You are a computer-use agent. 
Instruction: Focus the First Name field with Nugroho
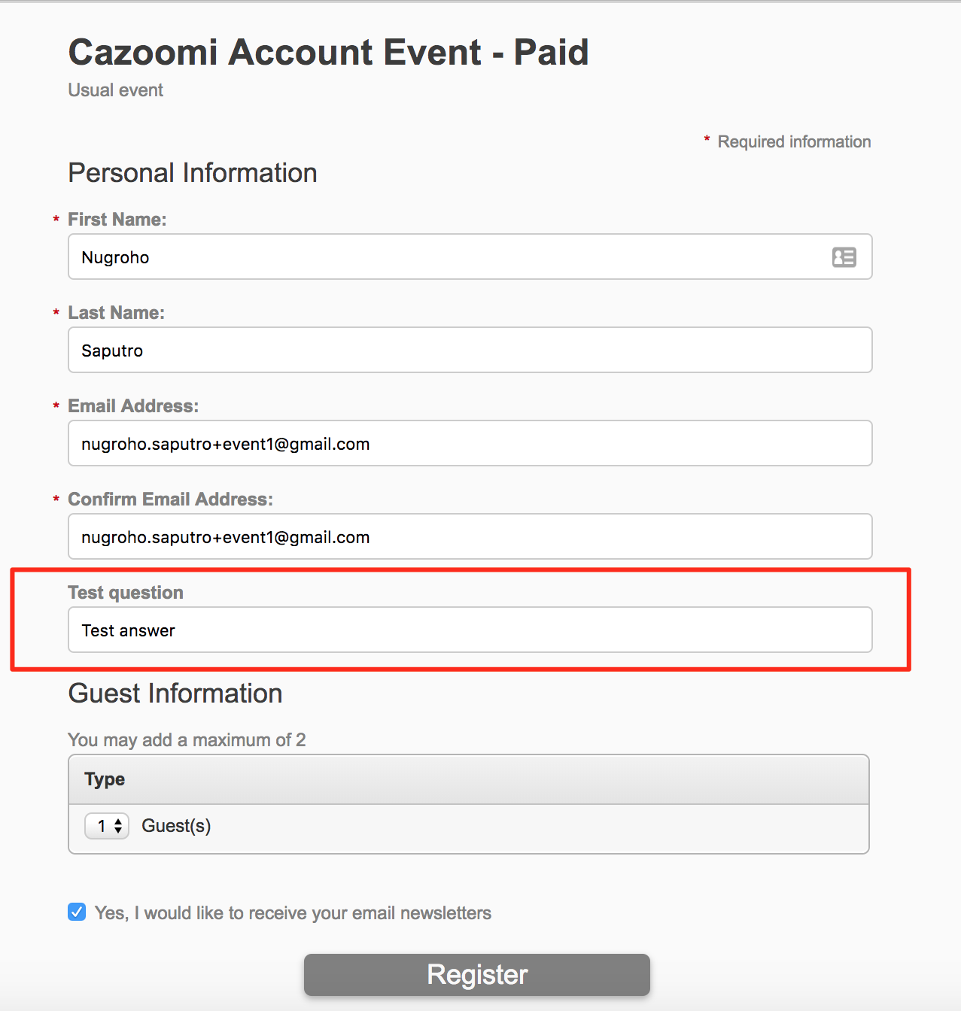tap(470, 257)
